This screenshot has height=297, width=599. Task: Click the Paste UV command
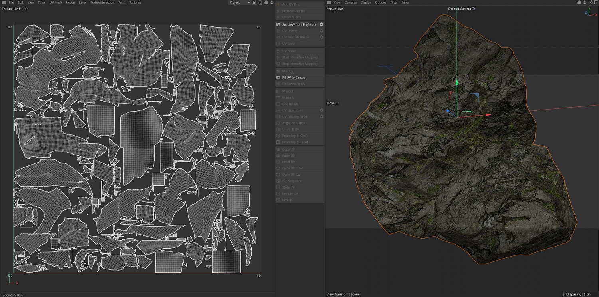[x=300, y=156]
